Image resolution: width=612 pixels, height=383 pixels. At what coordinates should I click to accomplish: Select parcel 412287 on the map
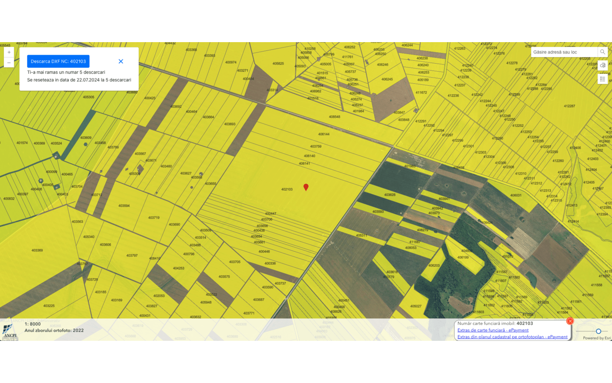point(569,106)
